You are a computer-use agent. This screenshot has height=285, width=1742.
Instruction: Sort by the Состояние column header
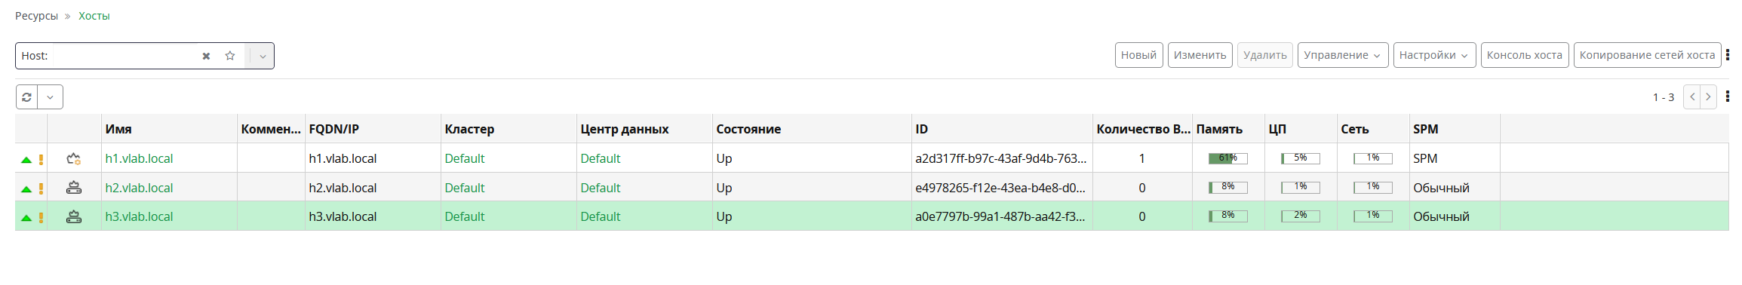click(x=748, y=129)
